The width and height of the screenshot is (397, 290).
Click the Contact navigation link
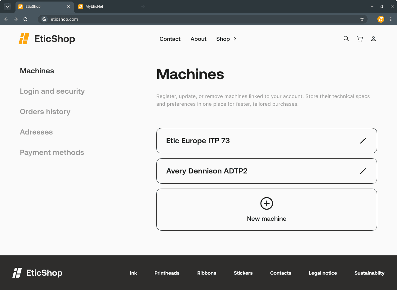coord(170,39)
